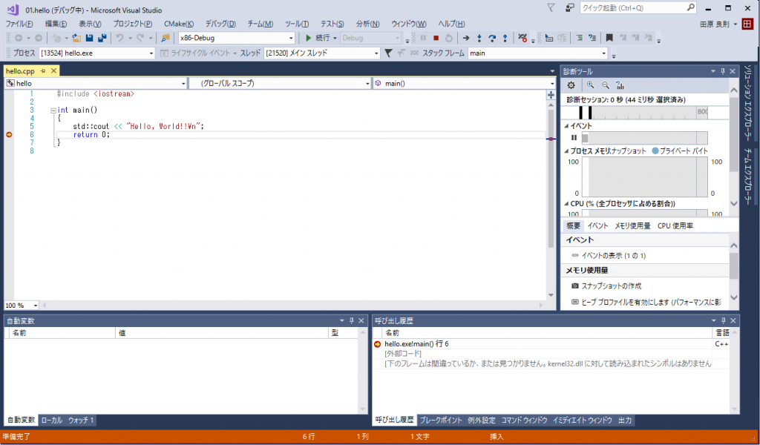This screenshot has height=445, width=760.
Task: Click the feedback icon in title bar
Action: pos(569,7)
